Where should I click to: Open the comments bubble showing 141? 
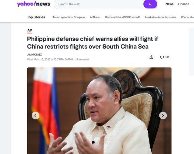165,57
